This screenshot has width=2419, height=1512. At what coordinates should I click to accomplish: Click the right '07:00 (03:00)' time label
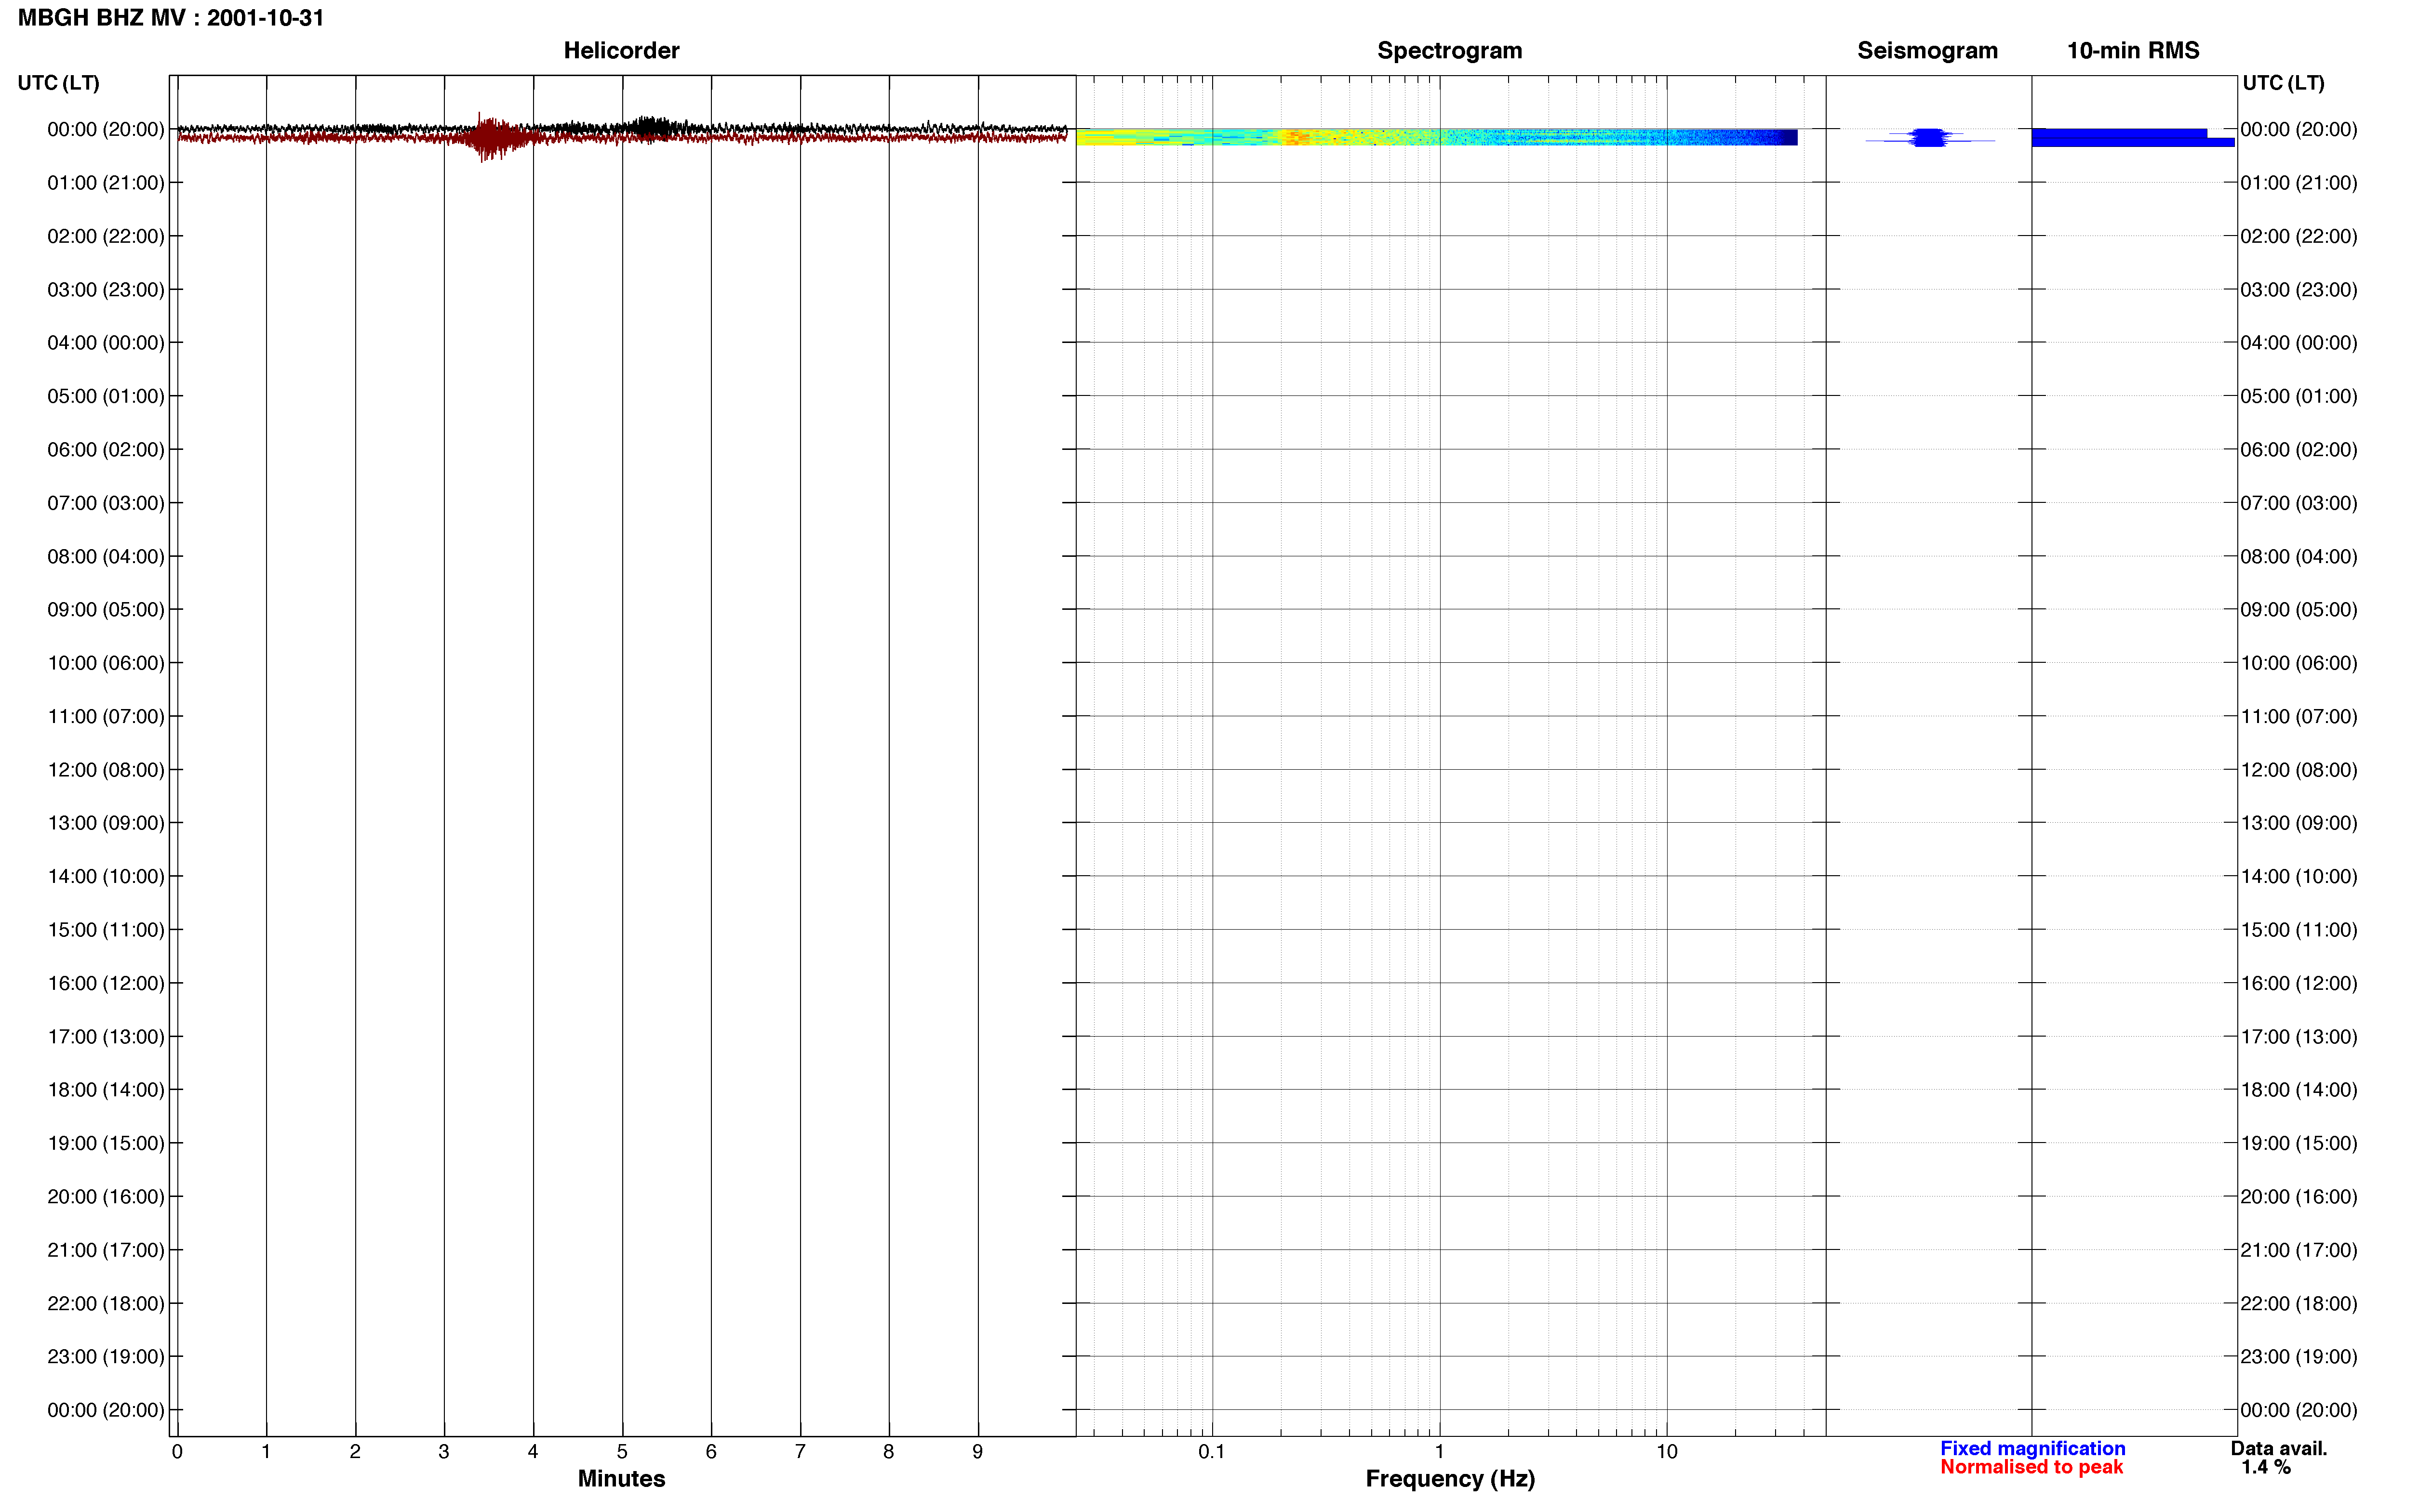2299,503
